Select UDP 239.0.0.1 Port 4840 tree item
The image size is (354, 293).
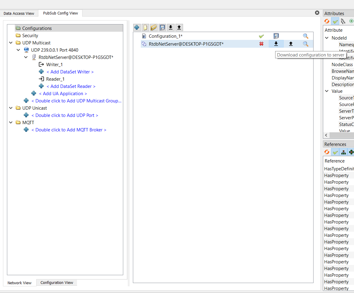pyautogui.click(x=55, y=50)
